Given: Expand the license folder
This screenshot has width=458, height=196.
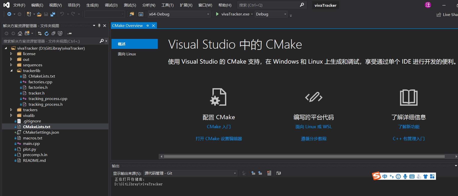Looking at the screenshot, I should [x=11, y=54].
